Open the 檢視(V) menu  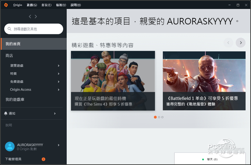[x=61, y=5]
